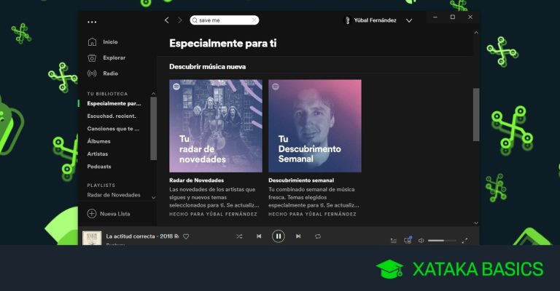
Task: Toggle shuffle mode
Action: tap(239, 236)
